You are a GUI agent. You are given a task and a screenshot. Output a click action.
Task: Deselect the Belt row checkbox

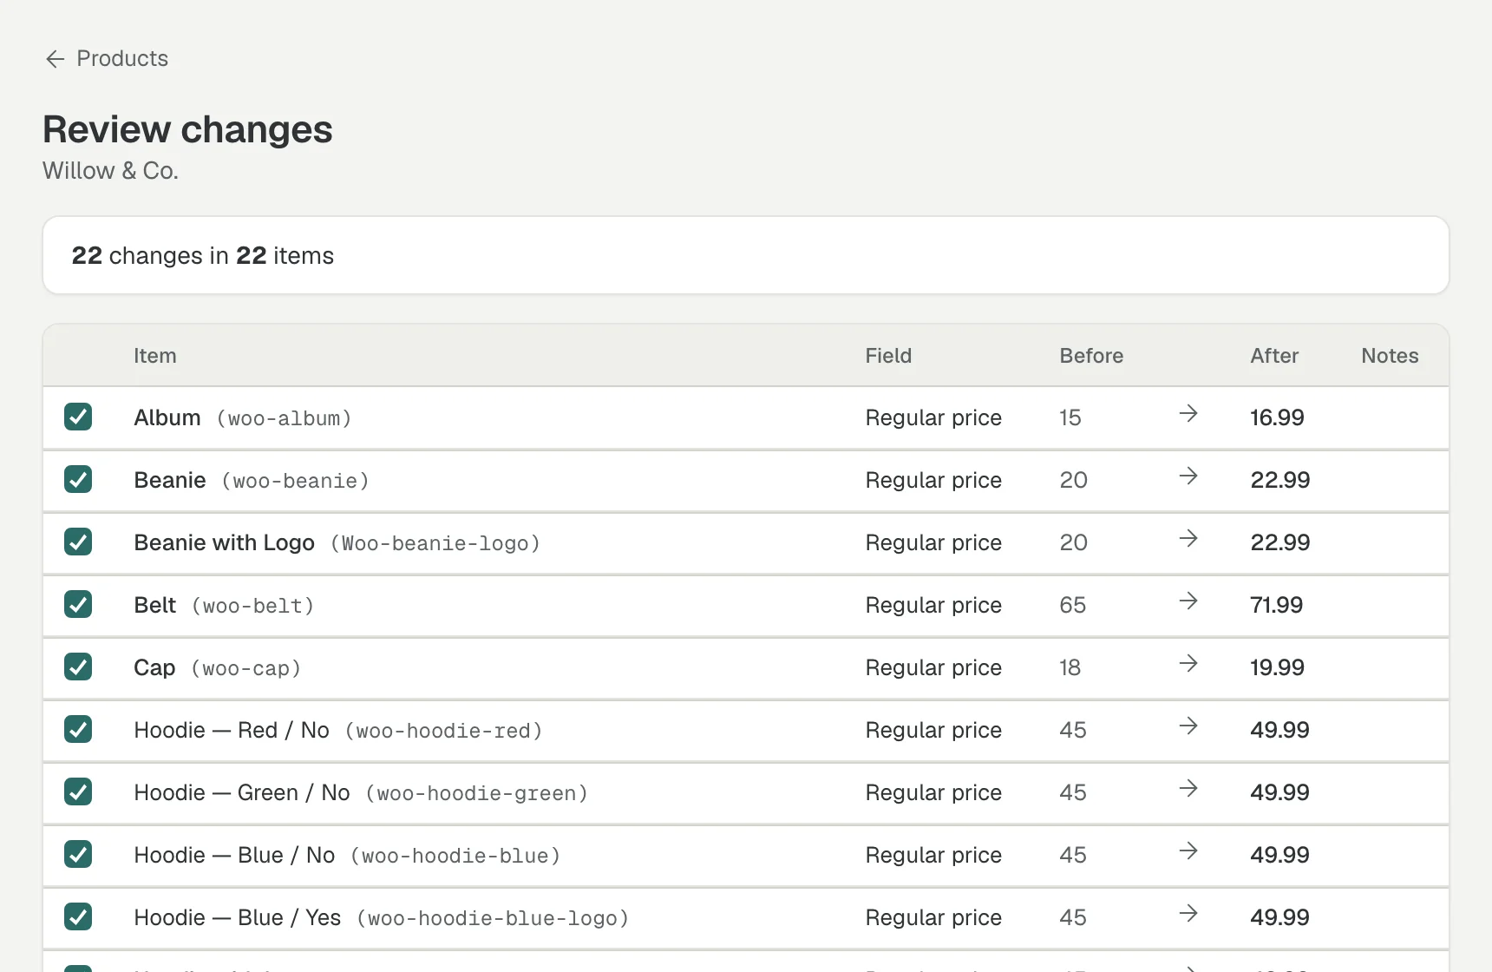point(78,604)
